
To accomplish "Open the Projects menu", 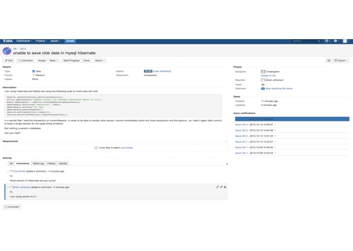I will click(x=41, y=41).
